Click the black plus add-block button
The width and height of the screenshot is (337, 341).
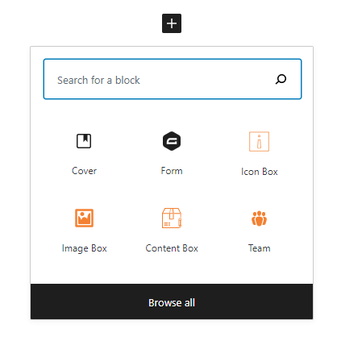(x=172, y=23)
